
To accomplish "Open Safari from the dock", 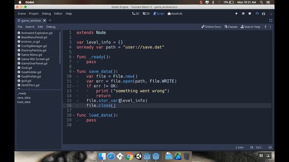I will tap(111, 157).
